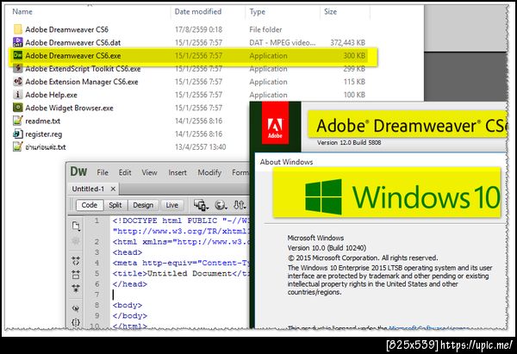Click the Balance Braces icon
The width and height of the screenshot is (517, 354).
(76, 322)
